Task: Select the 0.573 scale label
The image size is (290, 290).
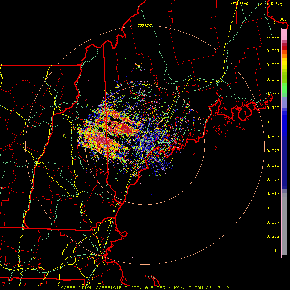Action: pyautogui.click(x=273, y=151)
